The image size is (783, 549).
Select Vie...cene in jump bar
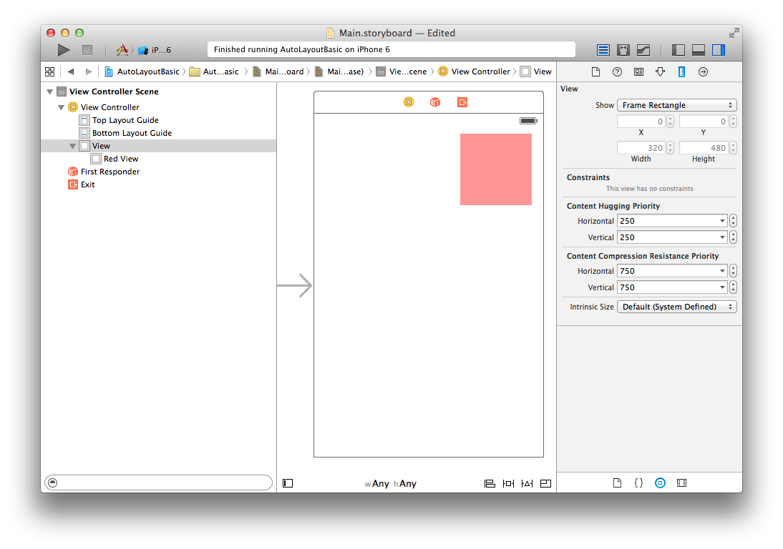pyautogui.click(x=402, y=71)
